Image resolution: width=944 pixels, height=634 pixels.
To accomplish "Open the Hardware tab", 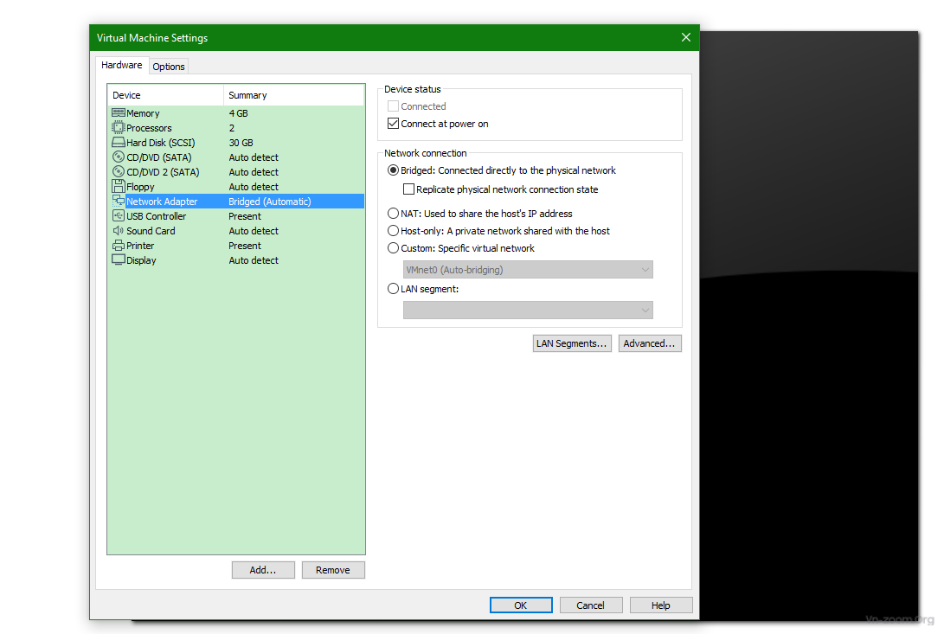I will pyautogui.click(x=122, y=66).
